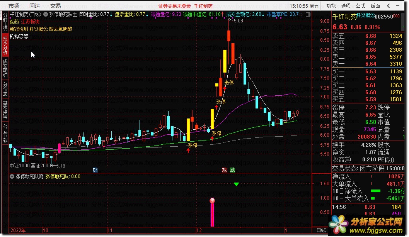Open the indicator dropdown beside 千红制药(日线)
Image resolution: width=409 pixels, height=237 pixels.
click(46, 15)
